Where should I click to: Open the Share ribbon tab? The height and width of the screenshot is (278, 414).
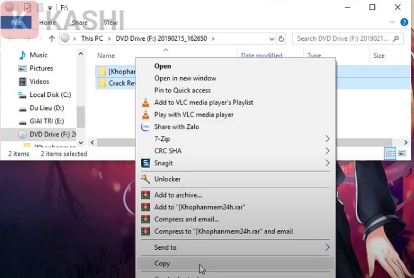click(79, 23)
